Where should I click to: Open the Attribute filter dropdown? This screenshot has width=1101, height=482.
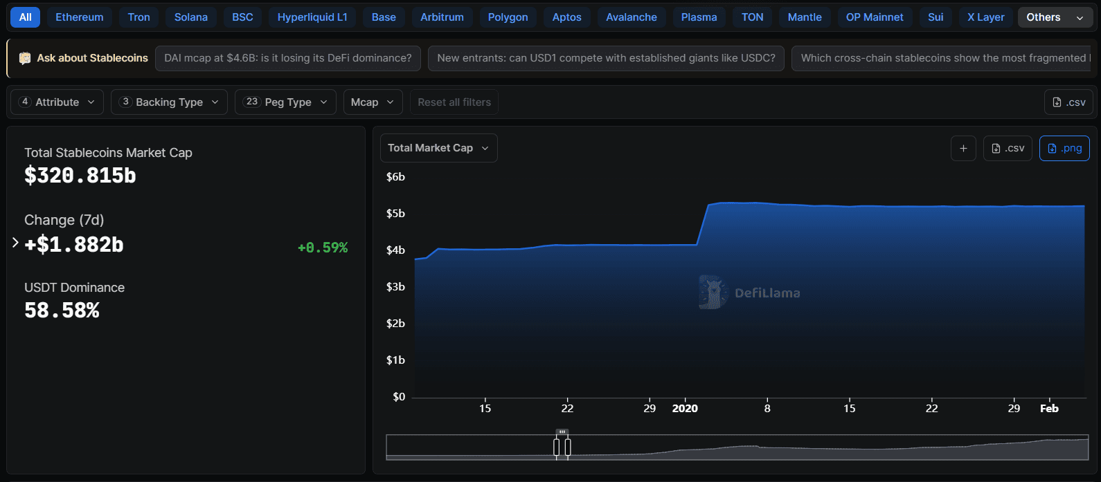(x=57, y=102)
